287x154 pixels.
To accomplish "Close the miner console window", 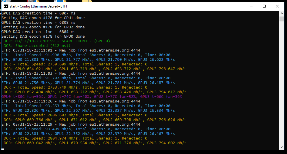I will click(x=277, y=6).
